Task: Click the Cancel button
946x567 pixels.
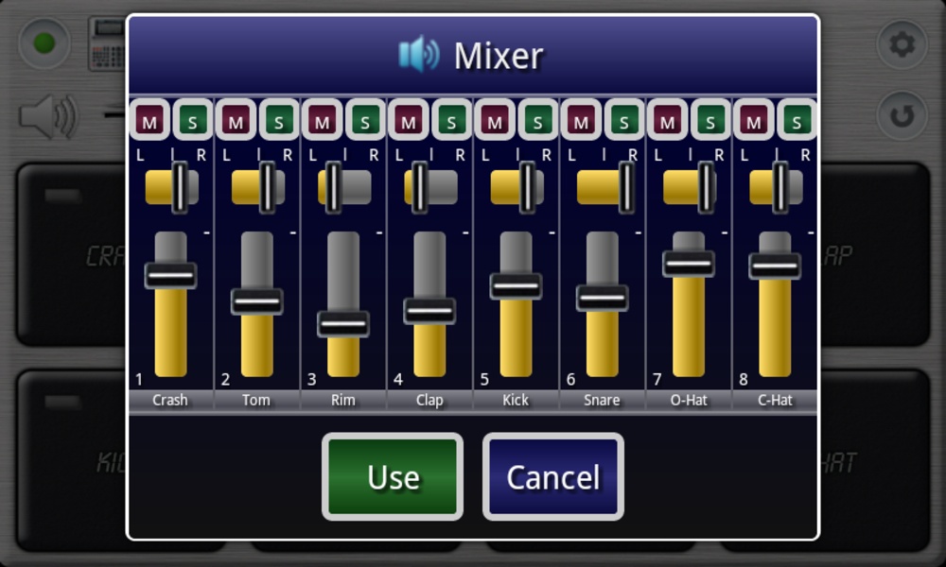Action: 553,476
